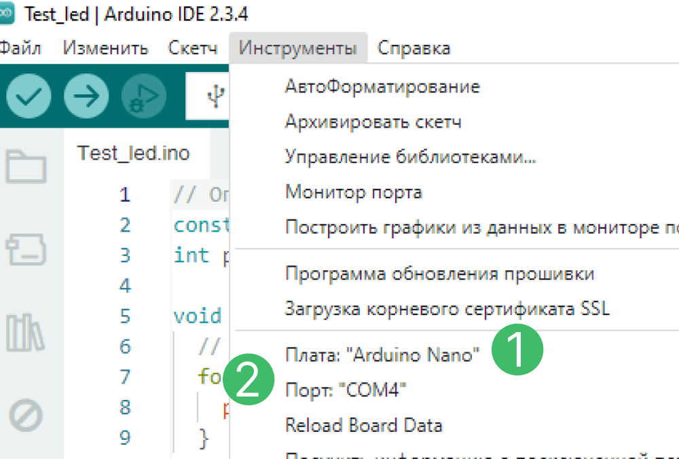Open the Справка menu
The image size is (679, 459).
tap(414, 48)
